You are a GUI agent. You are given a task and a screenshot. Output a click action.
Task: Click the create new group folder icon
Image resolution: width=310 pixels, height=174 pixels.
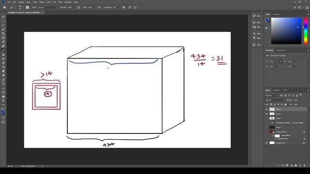(296, 165)
